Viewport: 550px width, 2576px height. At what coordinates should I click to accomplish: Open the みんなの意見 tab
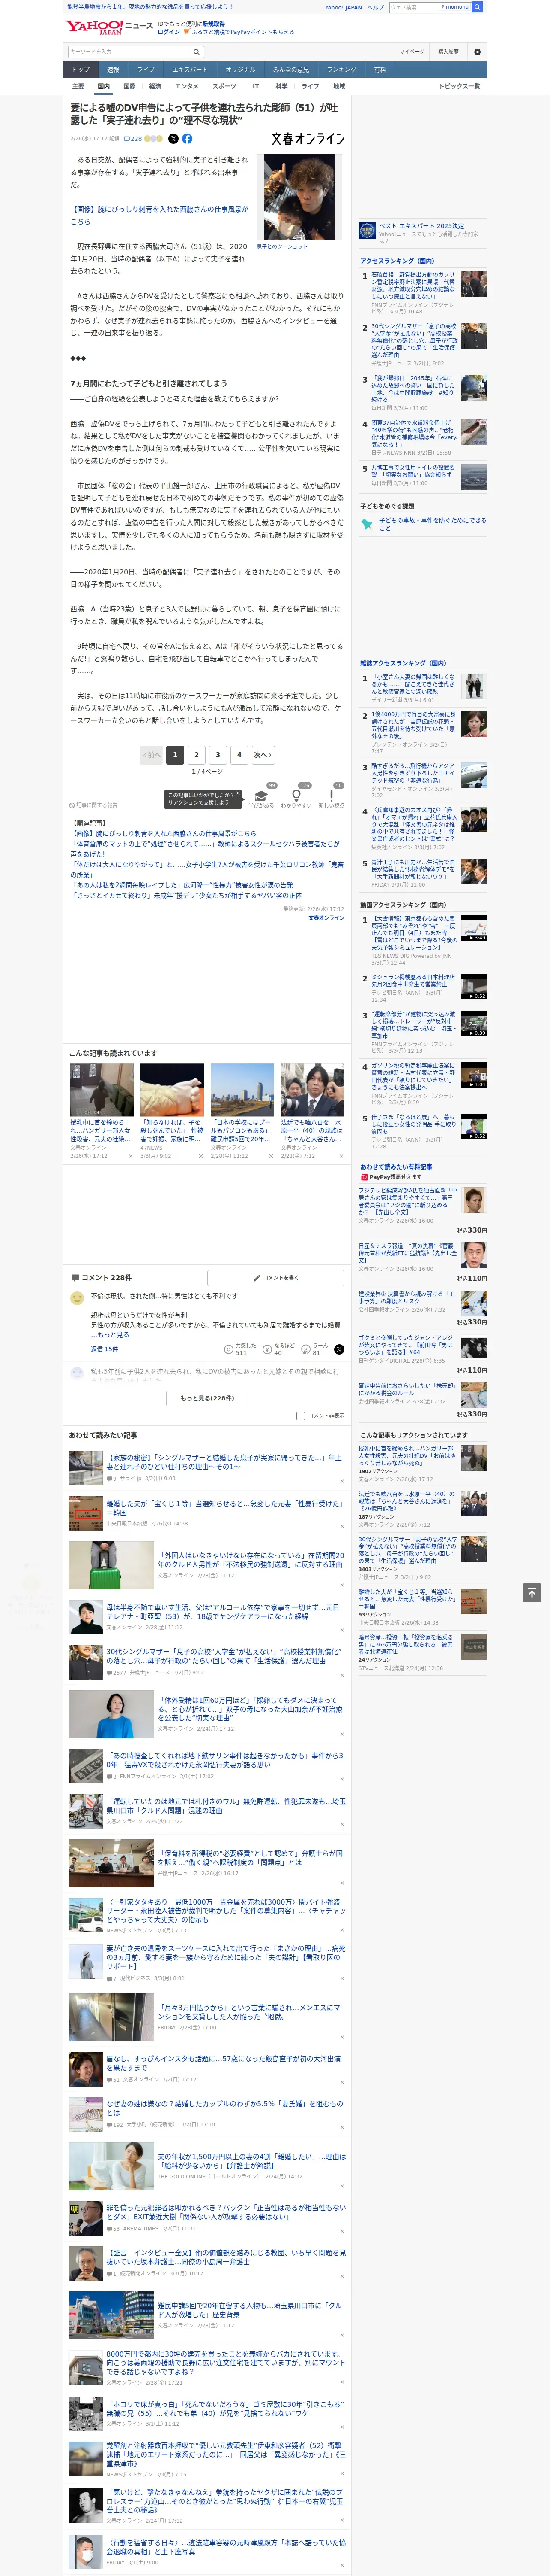[x=291, y=70]
